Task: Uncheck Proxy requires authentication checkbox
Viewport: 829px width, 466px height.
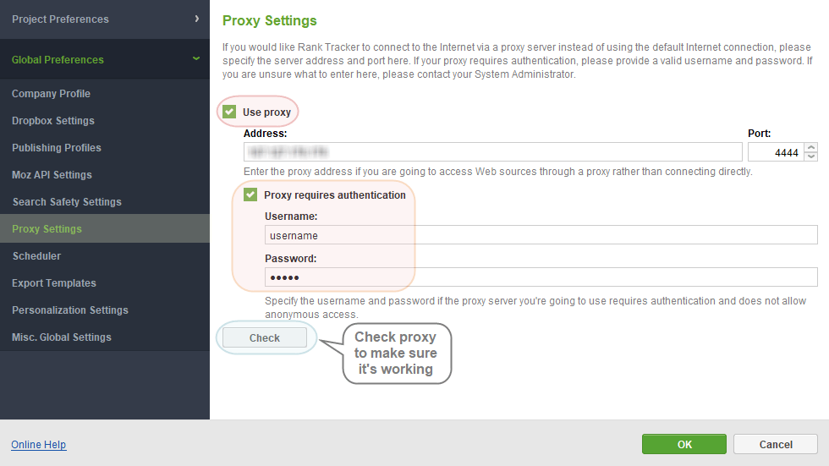Action: click(x=250, y=195)
